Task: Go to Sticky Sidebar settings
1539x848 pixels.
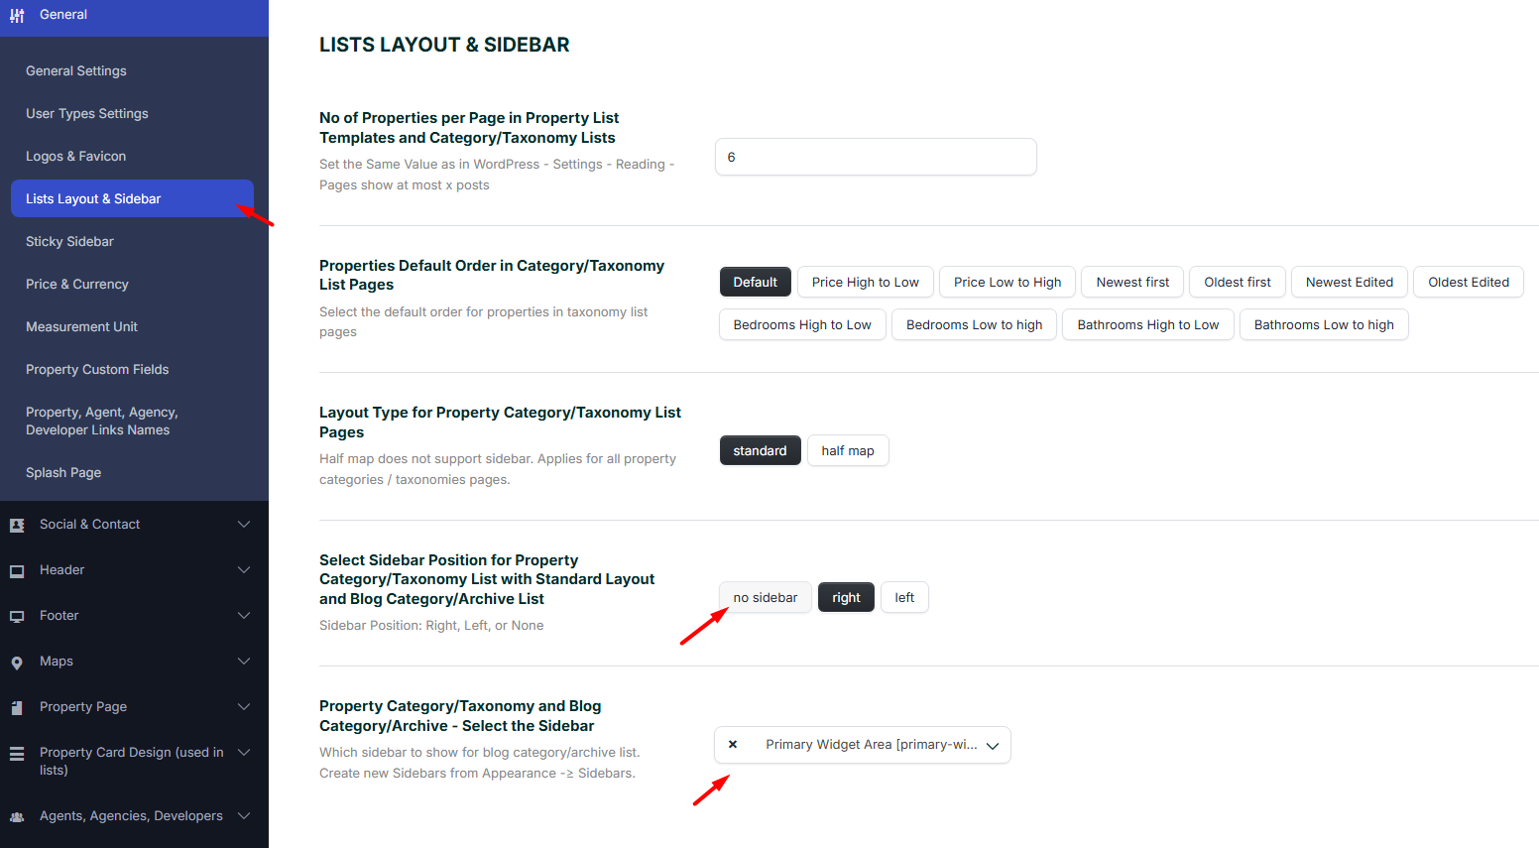Action: click(69, 242)
